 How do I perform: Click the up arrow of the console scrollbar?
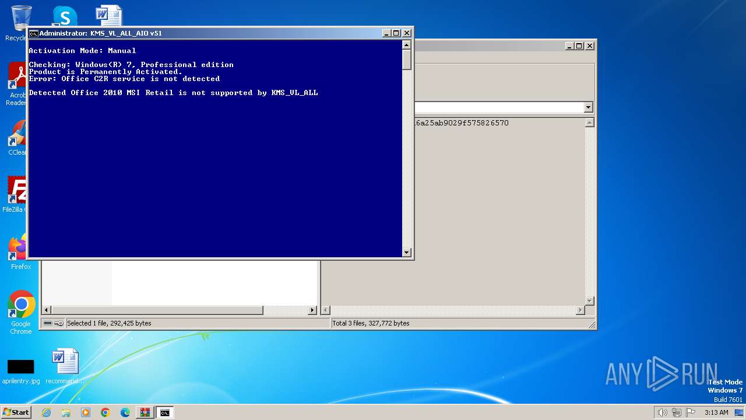tap(407, 45)
